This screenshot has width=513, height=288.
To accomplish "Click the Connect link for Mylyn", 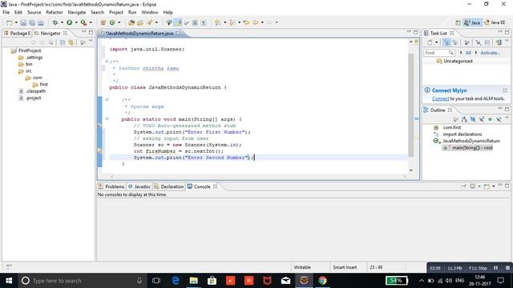I will pos(440,98).
